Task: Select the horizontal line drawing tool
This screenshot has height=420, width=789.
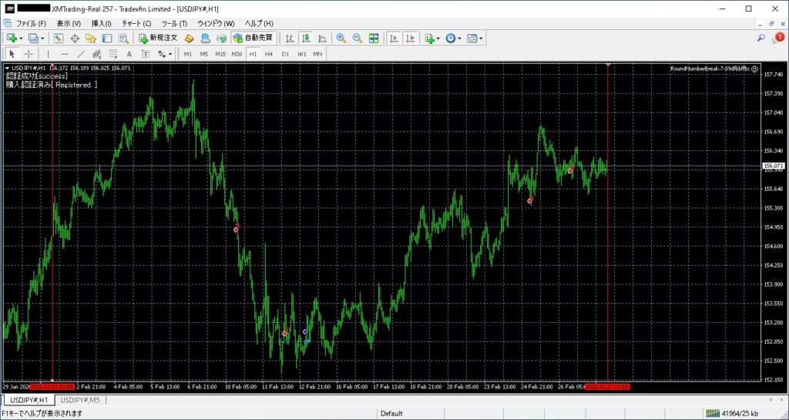Action: pos(64,54)
